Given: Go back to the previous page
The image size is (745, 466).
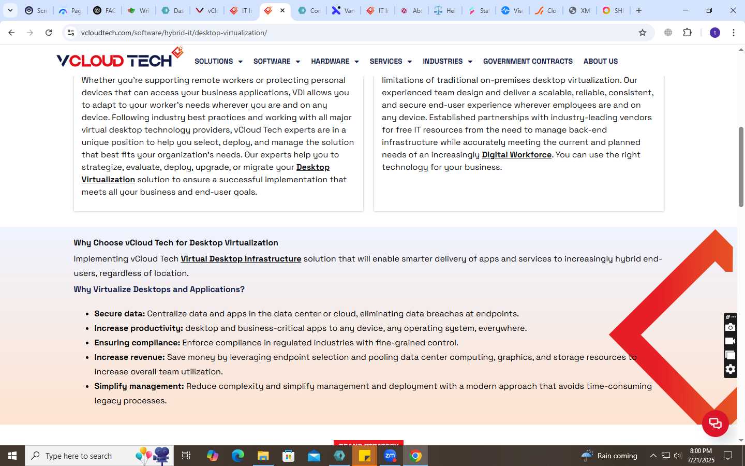Looking at the screenshot, I should pos(11,33).
